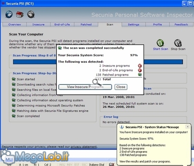Click 'View the results and patch your programs.'
Screen dimensions: 194x166
[x=145, y=161]
